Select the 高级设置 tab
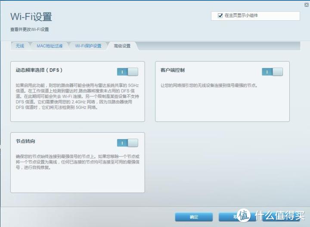Screen dimensions: 310x227 click(x=122, y=46)
